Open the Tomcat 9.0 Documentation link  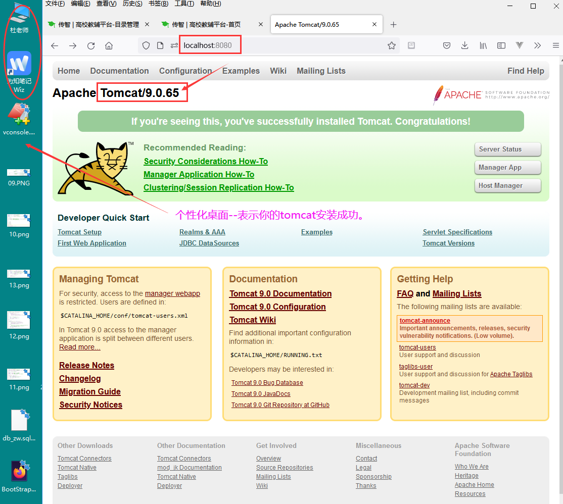[280, 294]
